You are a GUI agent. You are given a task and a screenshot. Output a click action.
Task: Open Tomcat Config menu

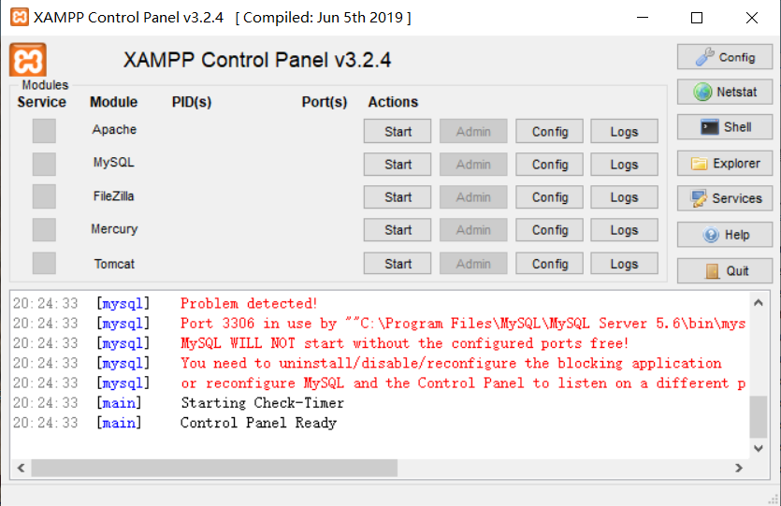click(549, 263)
